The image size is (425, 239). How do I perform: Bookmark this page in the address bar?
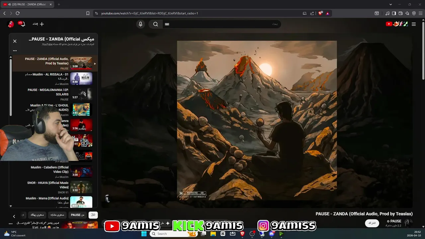88,13
